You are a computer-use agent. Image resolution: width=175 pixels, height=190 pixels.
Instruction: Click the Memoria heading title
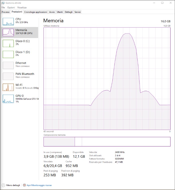point(53,21)
